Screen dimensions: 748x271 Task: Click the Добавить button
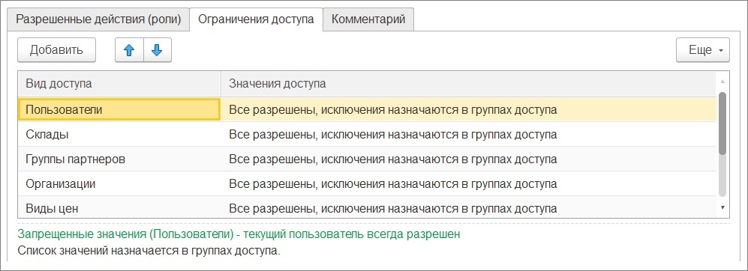click(57, 50)
